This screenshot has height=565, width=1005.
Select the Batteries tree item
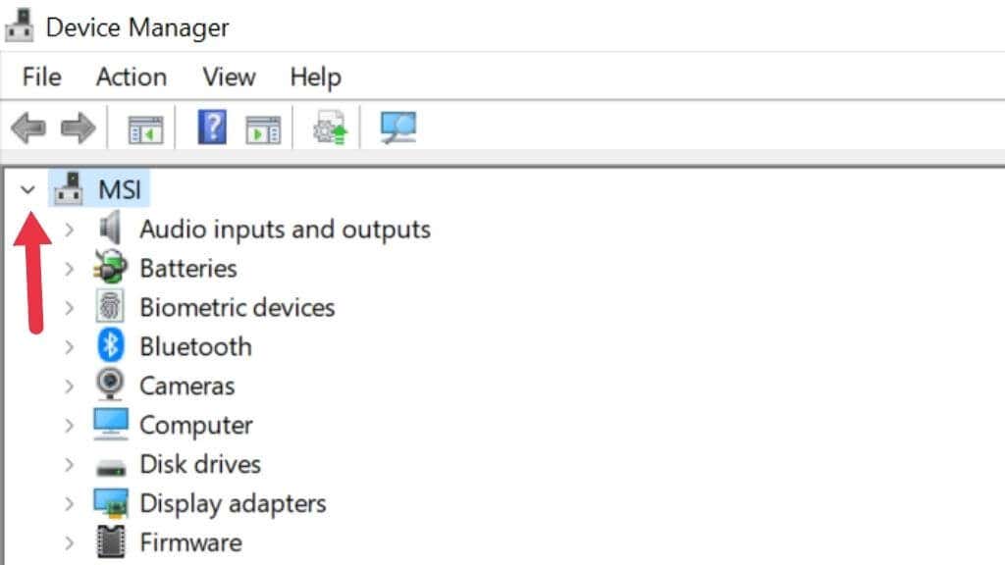pyautogui.click(x=187, y=269)
